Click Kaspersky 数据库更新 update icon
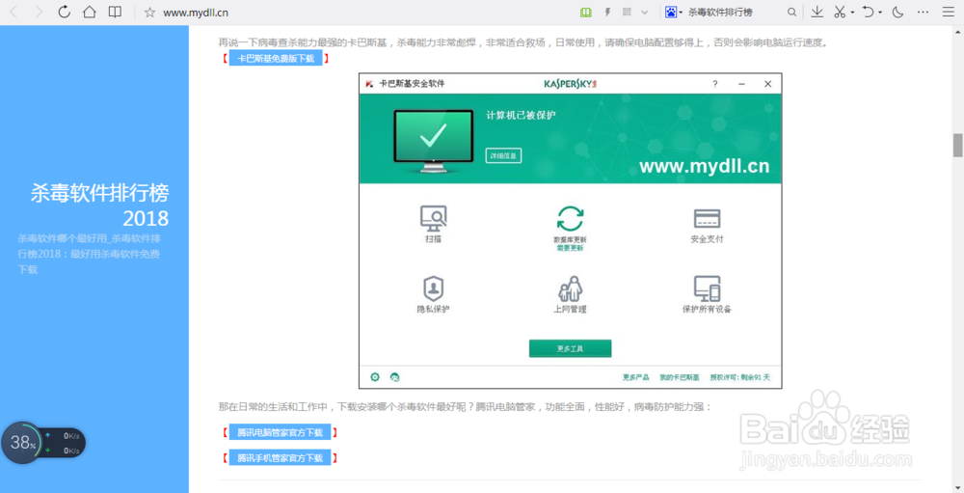Screen dimensions: 964x493 point(570,218)
